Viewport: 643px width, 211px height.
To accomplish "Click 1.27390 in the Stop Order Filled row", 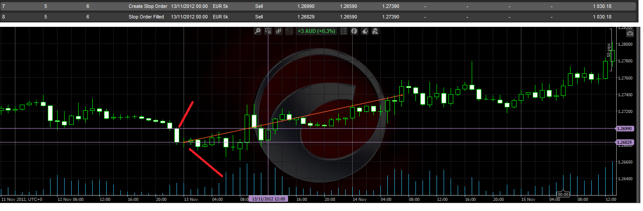I will click(390, 17).
